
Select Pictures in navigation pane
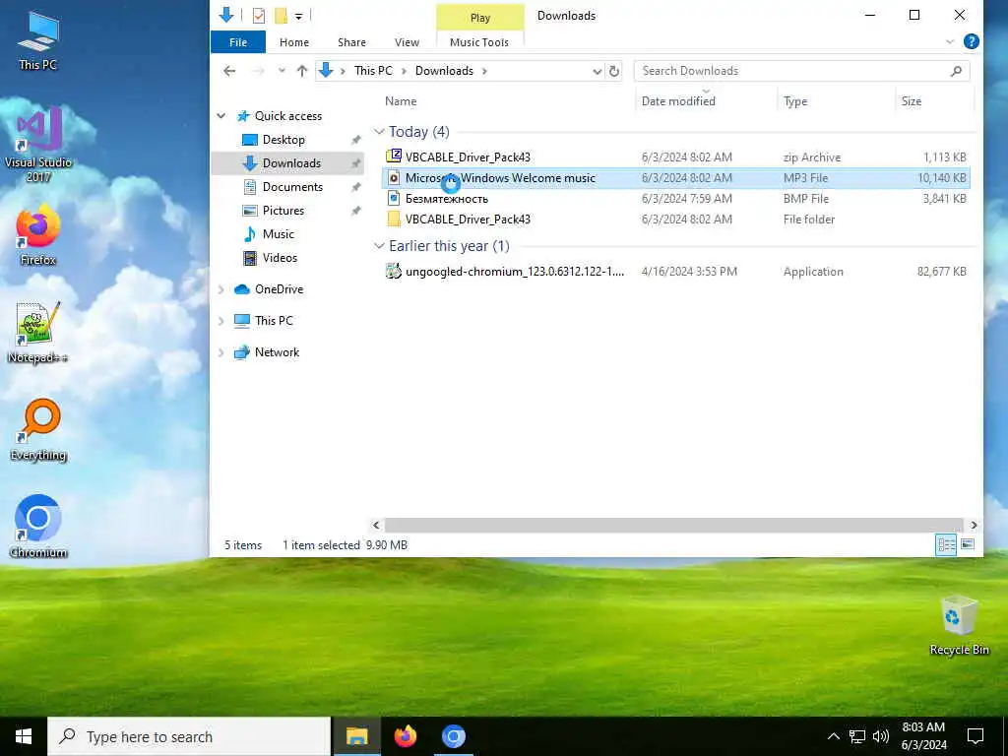[x=283, y=211]
